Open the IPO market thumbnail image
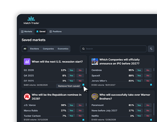The height and width of the screenshot is (122, 157). pos(95,62)
